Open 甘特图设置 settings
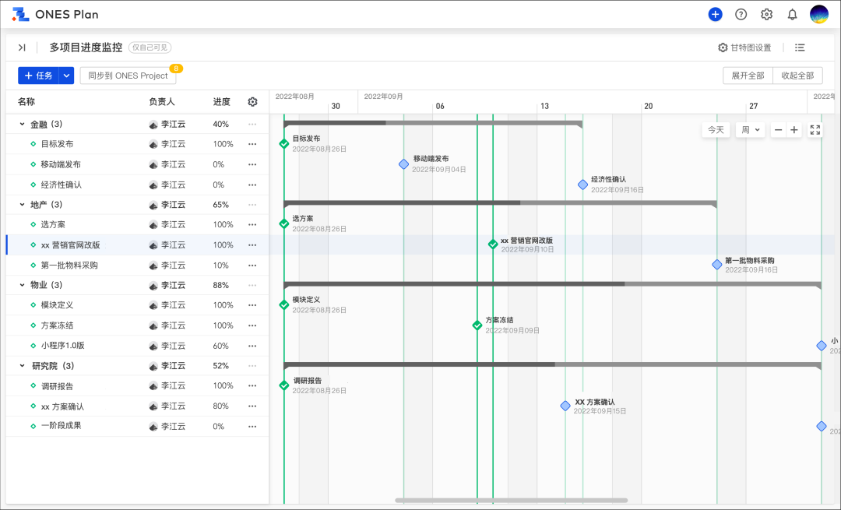 pos(744,47)
